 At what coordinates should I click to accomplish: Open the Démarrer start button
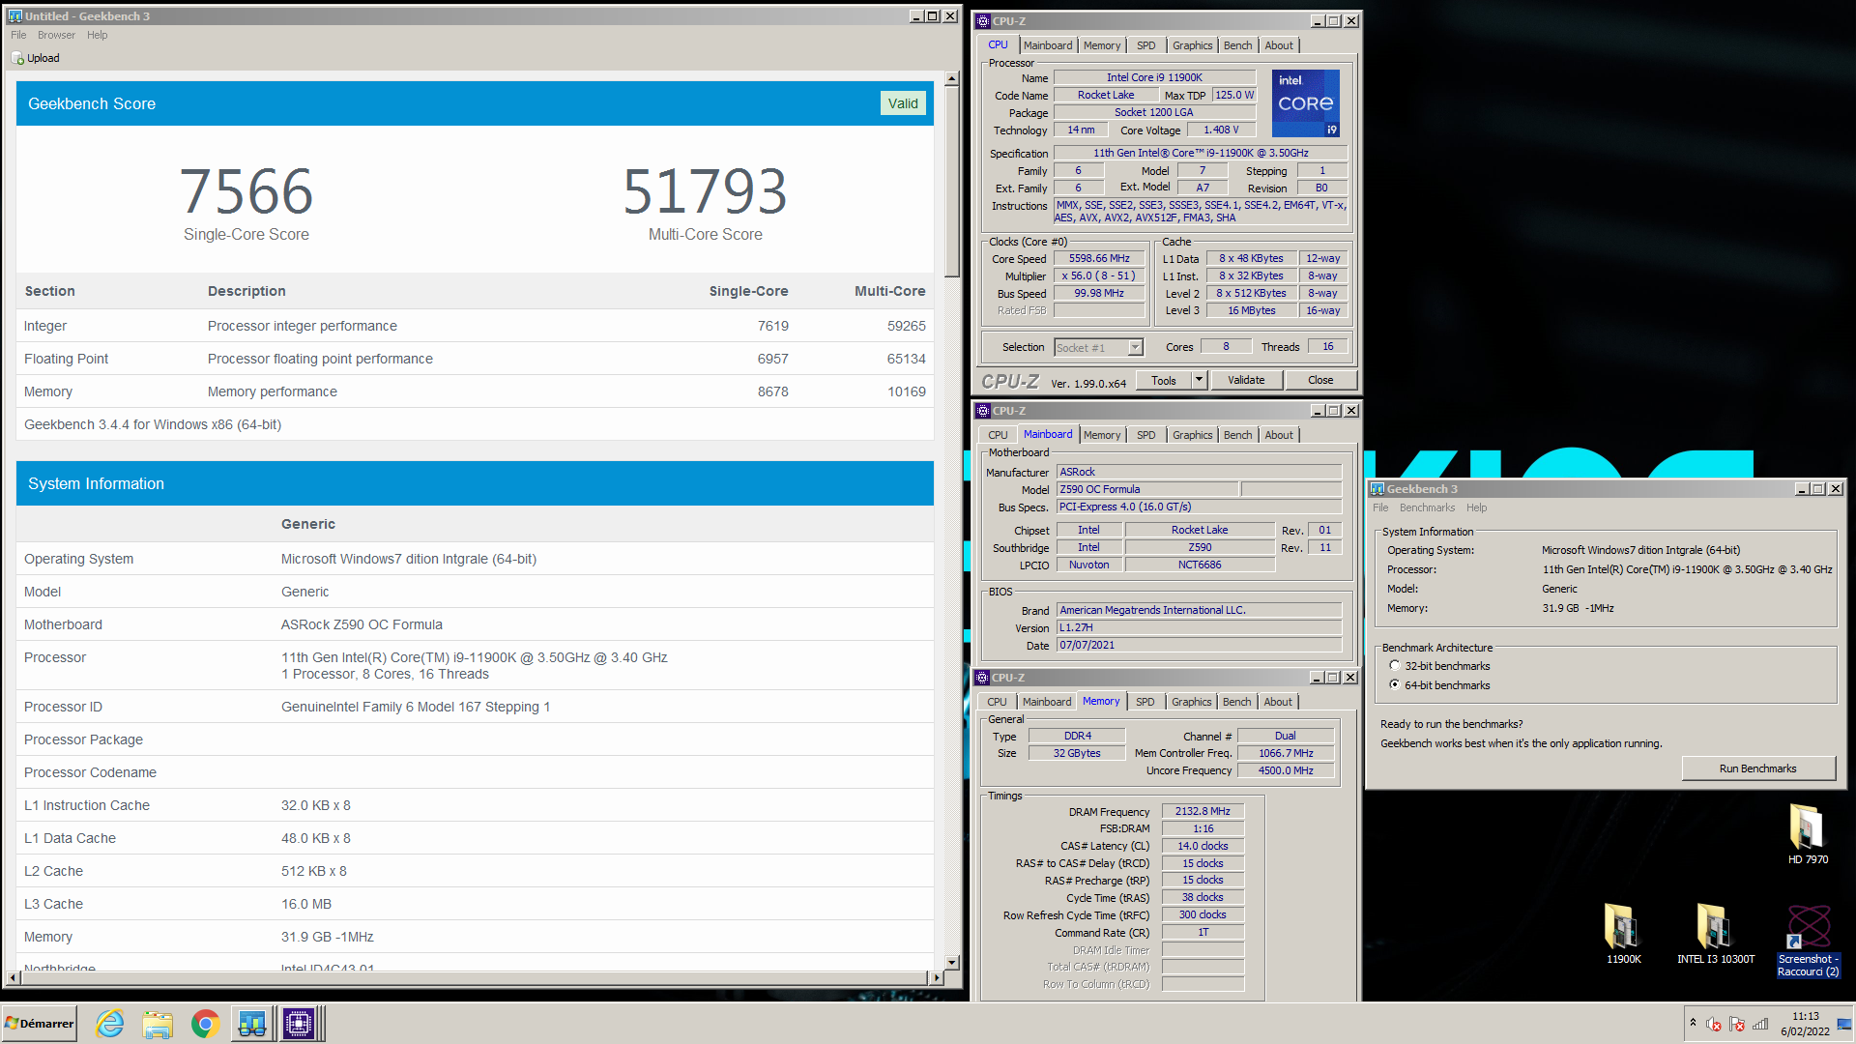pos(40,1024)
